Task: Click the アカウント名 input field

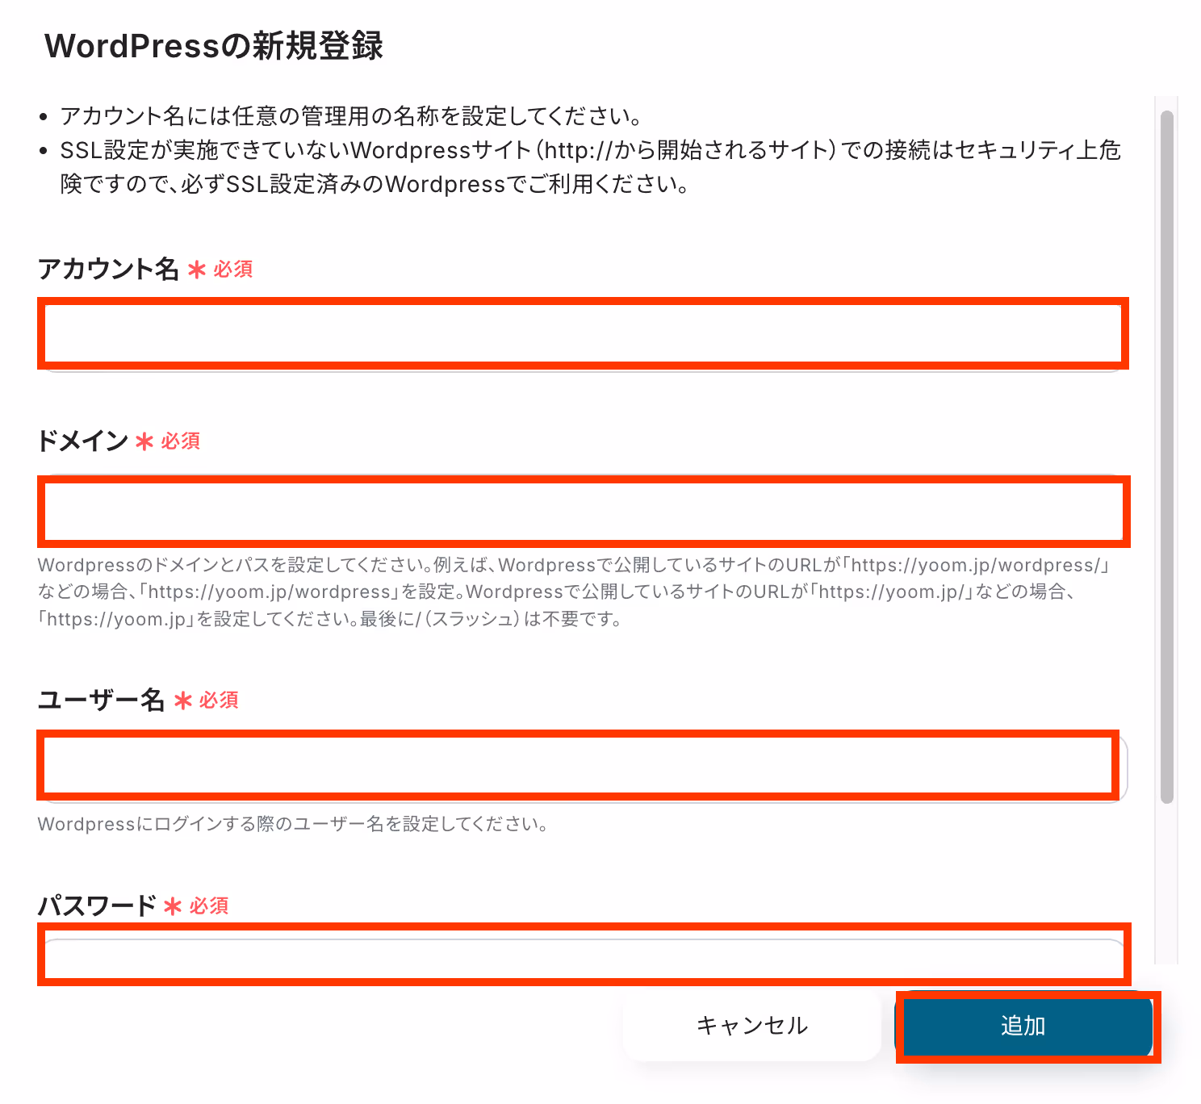Action: point(583,334)
